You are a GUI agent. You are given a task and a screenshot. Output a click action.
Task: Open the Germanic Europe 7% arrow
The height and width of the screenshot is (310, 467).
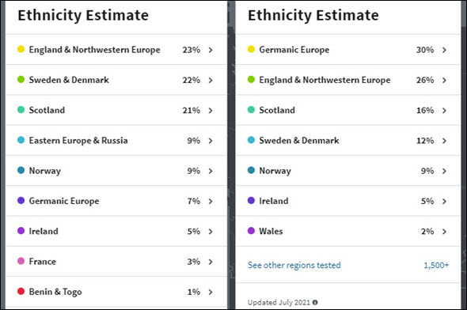pyautogui.click(x=211, y=202)
